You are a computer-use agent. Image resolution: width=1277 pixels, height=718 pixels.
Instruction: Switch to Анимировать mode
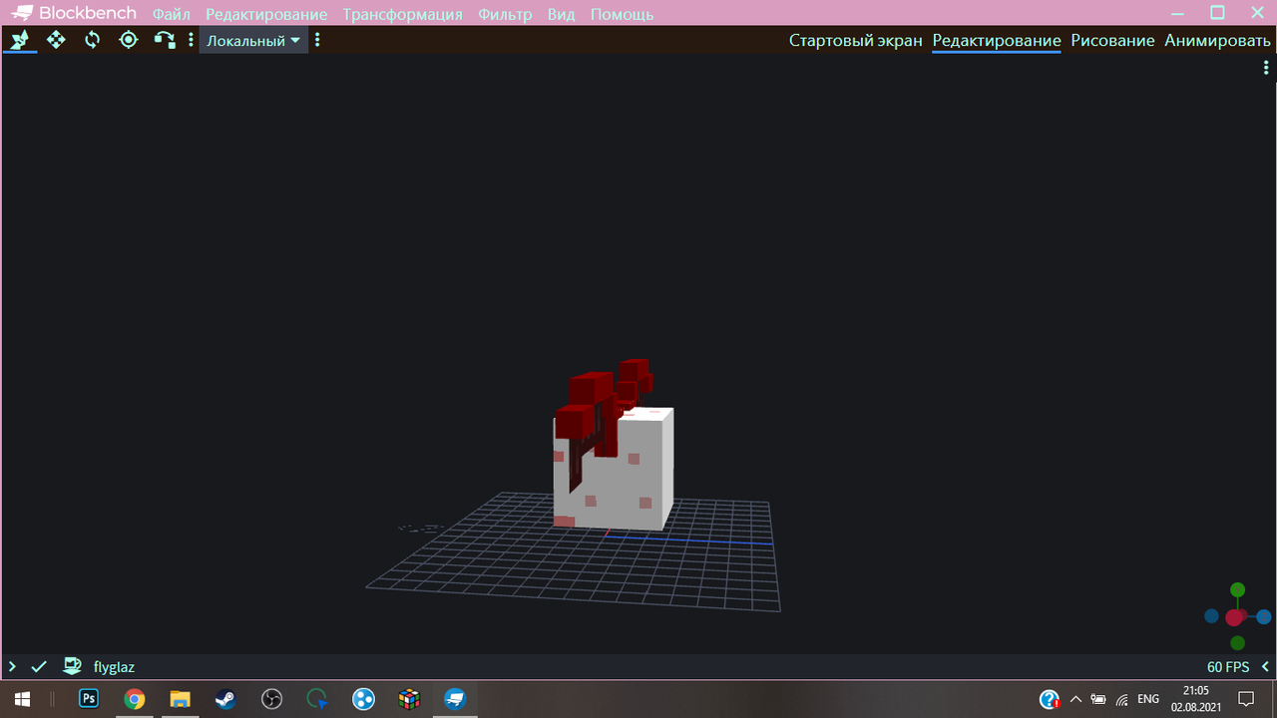click(x=1217, y=41)
